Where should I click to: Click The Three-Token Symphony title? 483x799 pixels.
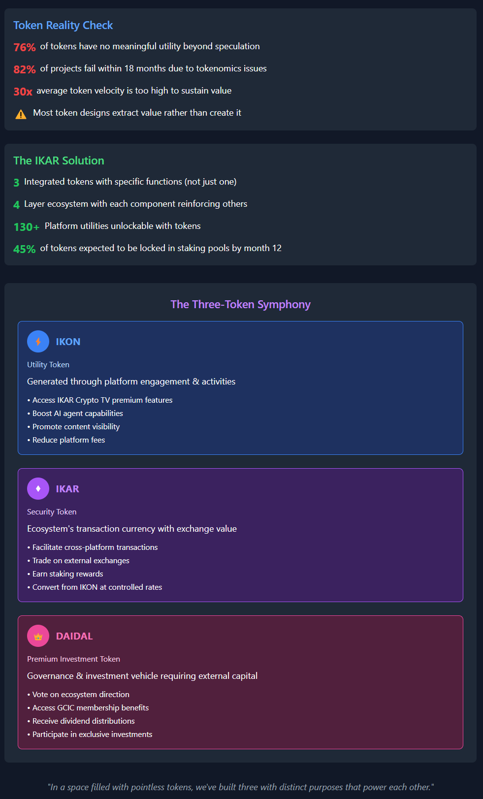pyautogui.click(x=240, y=305)
